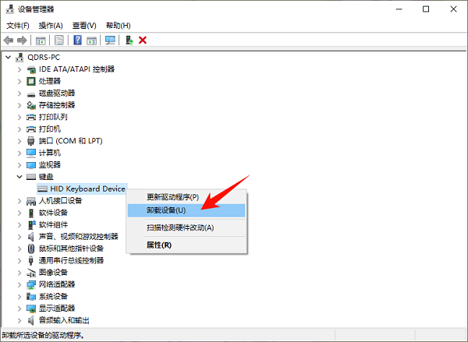This screenshot has width=468, height=342.
Task: Collapse the QDRS-PC root node
Action: (x=9, y=57)
